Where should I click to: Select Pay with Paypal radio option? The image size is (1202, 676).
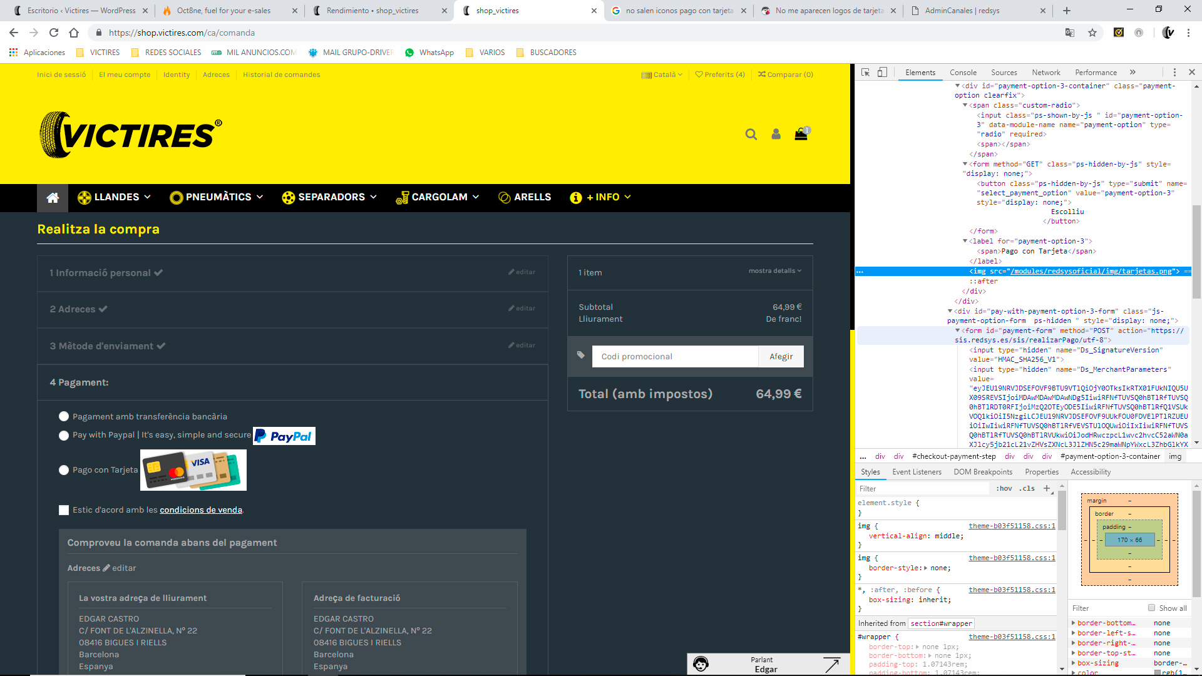click(64, 436)
